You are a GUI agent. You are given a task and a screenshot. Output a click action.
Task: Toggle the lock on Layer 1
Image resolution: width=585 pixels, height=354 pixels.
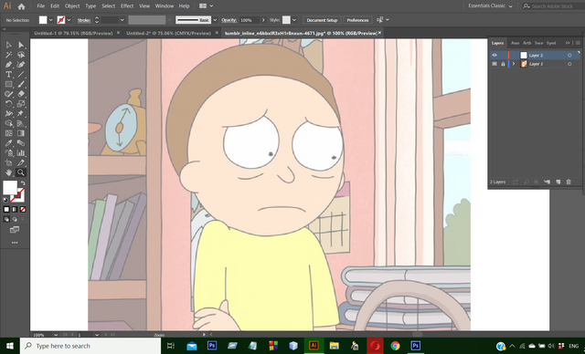pyautogui.click(x=503, y=64)
